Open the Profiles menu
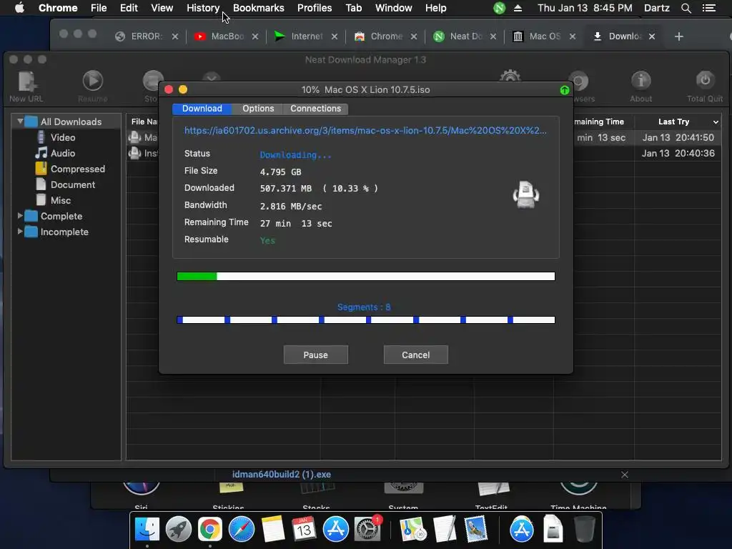 (x=315, y=8)
